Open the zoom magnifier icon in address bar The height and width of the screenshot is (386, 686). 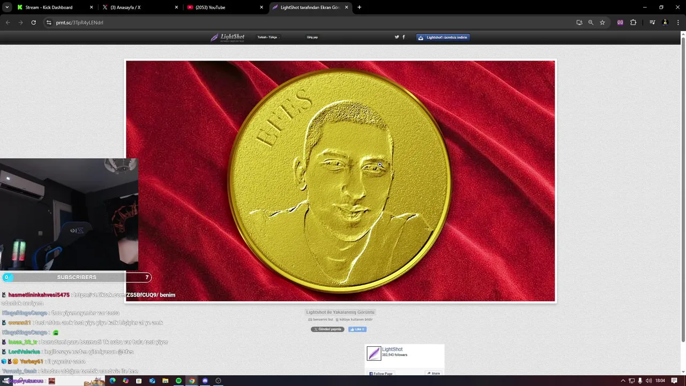click(591, 23)
